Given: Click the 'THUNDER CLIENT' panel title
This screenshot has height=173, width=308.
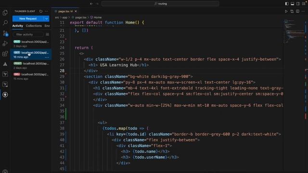Looking at the screenshot, I should [x=25, y=11].
